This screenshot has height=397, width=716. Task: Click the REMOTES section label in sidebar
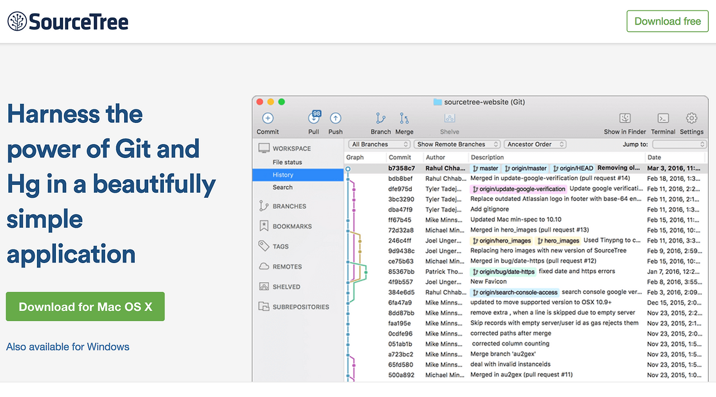(x=287, y=267)
